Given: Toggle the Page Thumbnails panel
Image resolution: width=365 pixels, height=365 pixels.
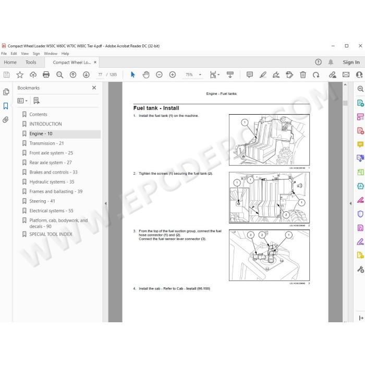Looking at the screenshot, I should 6,92.
